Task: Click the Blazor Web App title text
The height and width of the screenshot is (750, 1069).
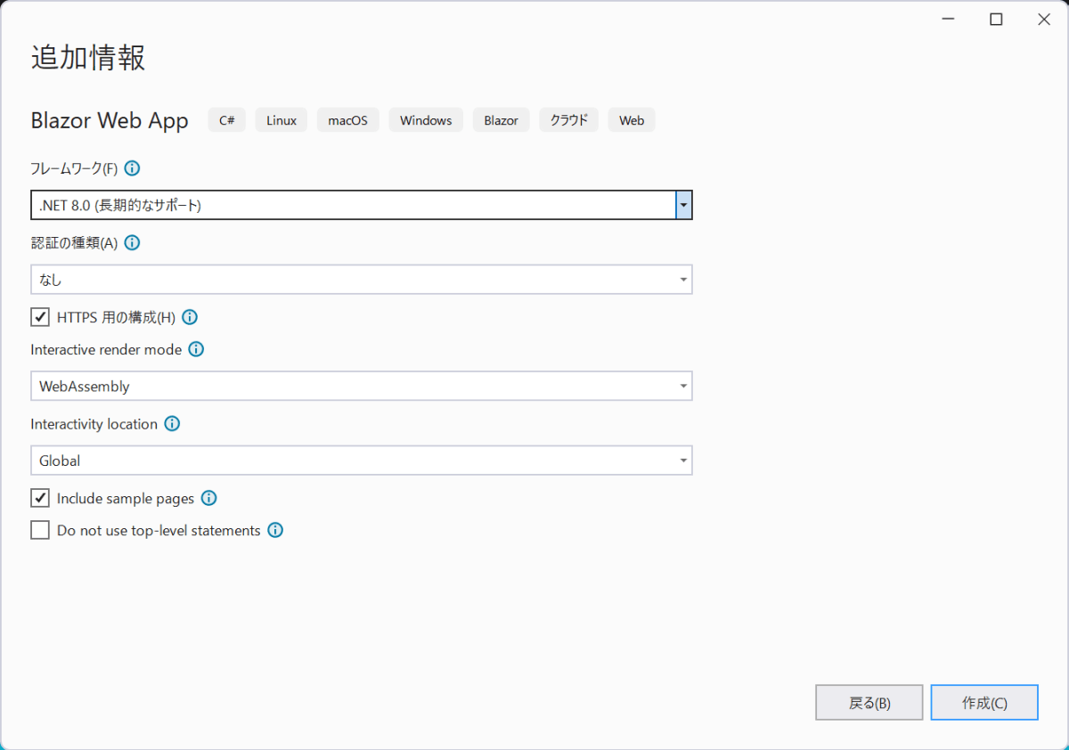Action: tap(110, 120)
